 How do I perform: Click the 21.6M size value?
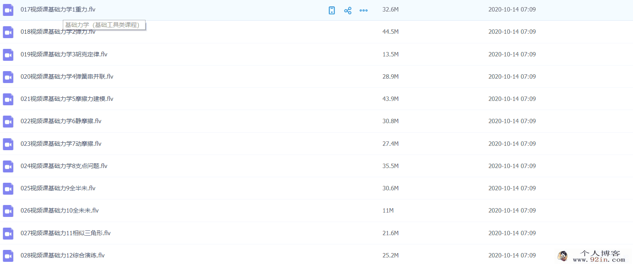pos(390,233)
